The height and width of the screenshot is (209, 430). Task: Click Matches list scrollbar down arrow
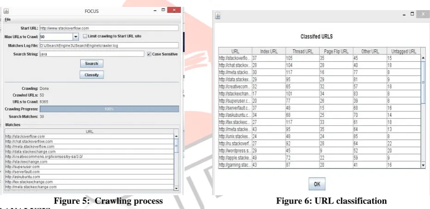(x=176, y=188)
